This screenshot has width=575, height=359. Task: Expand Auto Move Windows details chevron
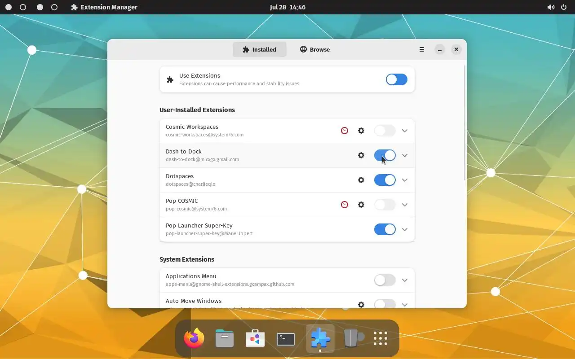click(x=405, y=305)
